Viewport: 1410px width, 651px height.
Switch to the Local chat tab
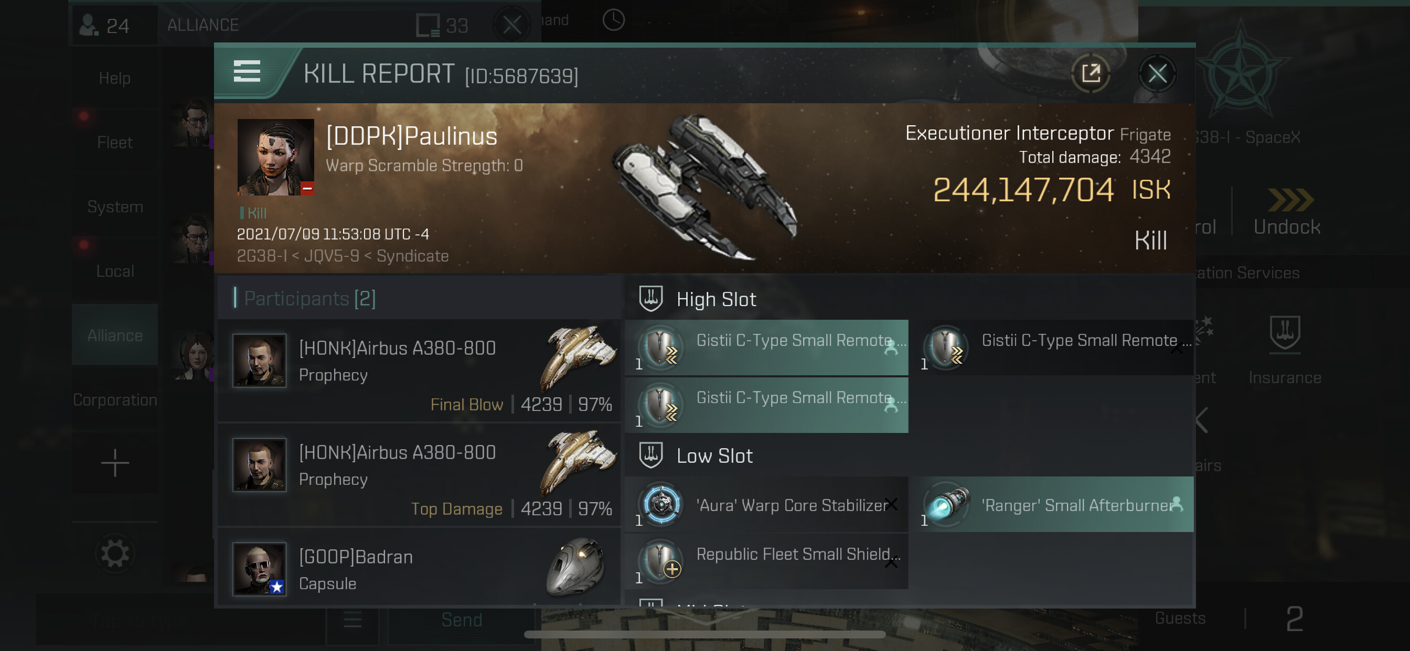(x=115, y=271)
